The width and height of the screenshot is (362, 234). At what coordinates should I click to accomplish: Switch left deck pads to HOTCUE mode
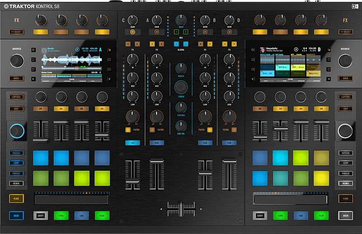click(x=16, y=153)
